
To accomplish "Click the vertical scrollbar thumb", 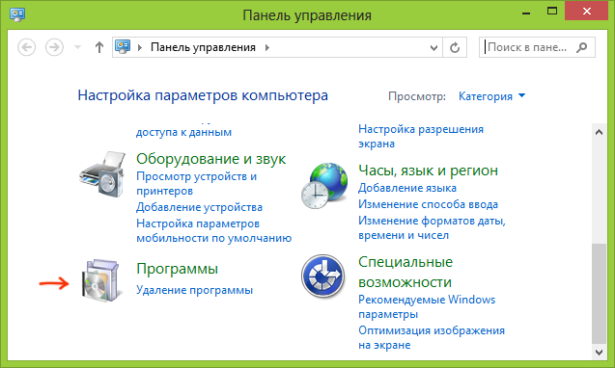I will point(599,294).
